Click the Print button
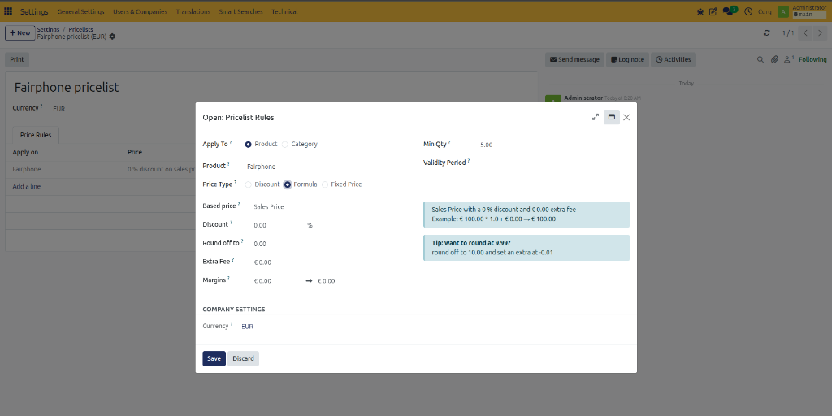 tap(17, 59)
